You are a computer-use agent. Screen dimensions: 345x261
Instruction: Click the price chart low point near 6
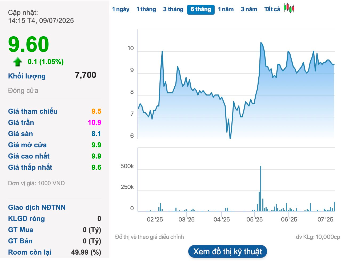click(230, 137)
